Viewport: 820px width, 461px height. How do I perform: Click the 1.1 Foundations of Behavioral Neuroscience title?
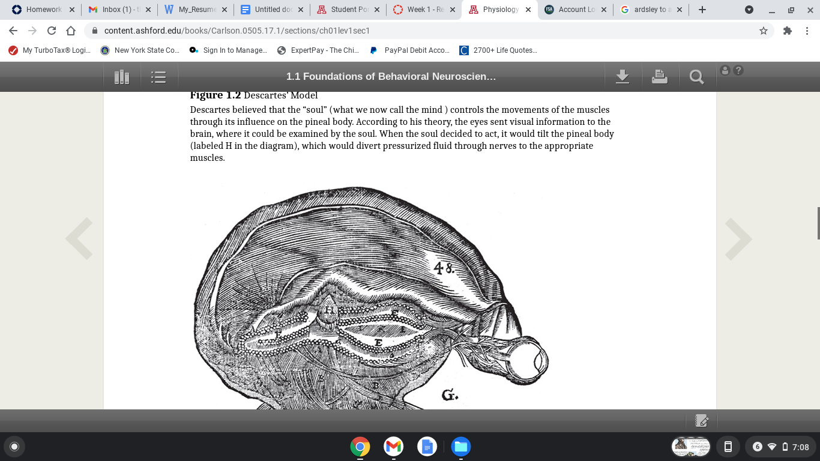tap(391, 77)
